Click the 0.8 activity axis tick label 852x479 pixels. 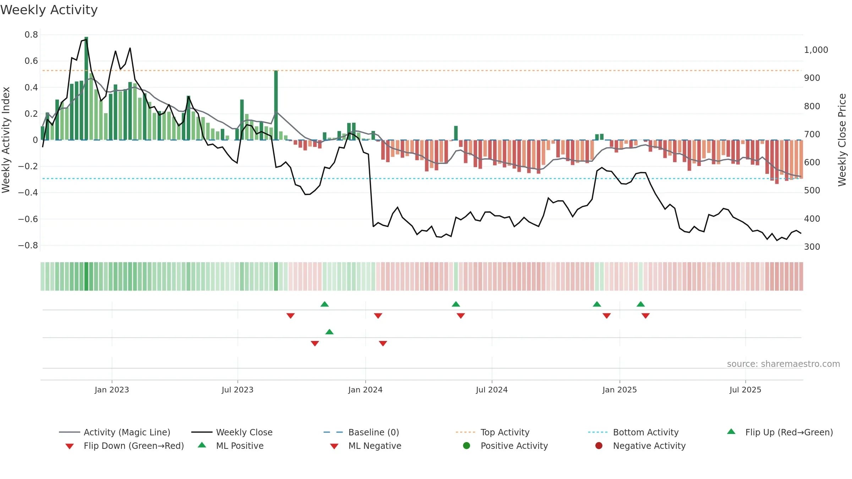(x=31, y=35)
